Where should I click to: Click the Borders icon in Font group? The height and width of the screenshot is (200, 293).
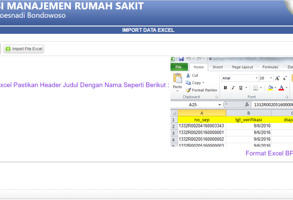pyautogui.click(x=256, y=88)
